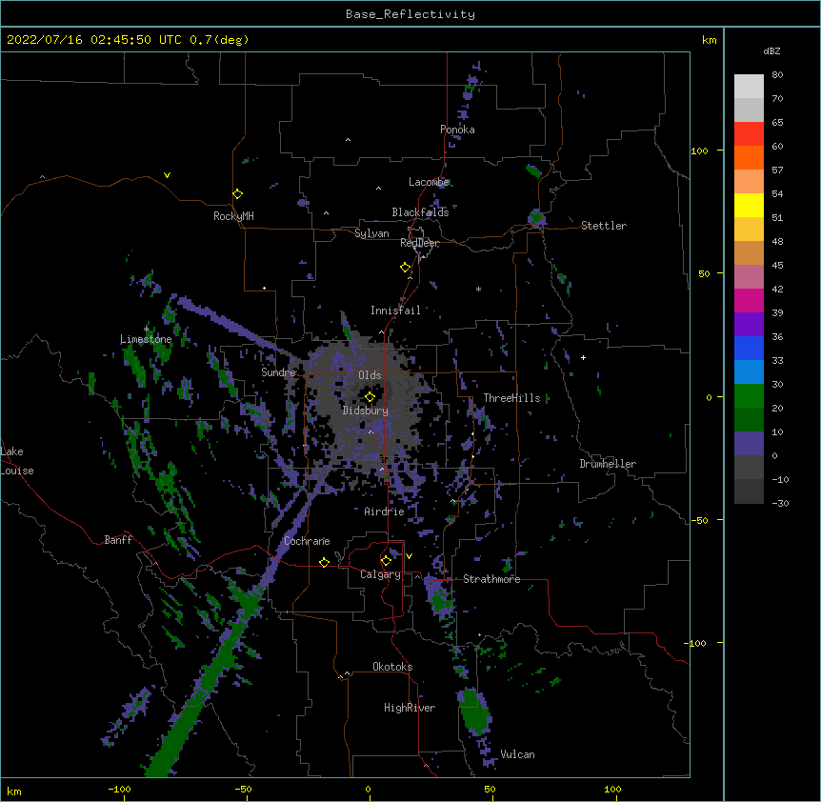This screenshot has height=802, width=821.
Task: Pick the magenta 42-39 dBZ legend swatch
Action: point(749,300)
